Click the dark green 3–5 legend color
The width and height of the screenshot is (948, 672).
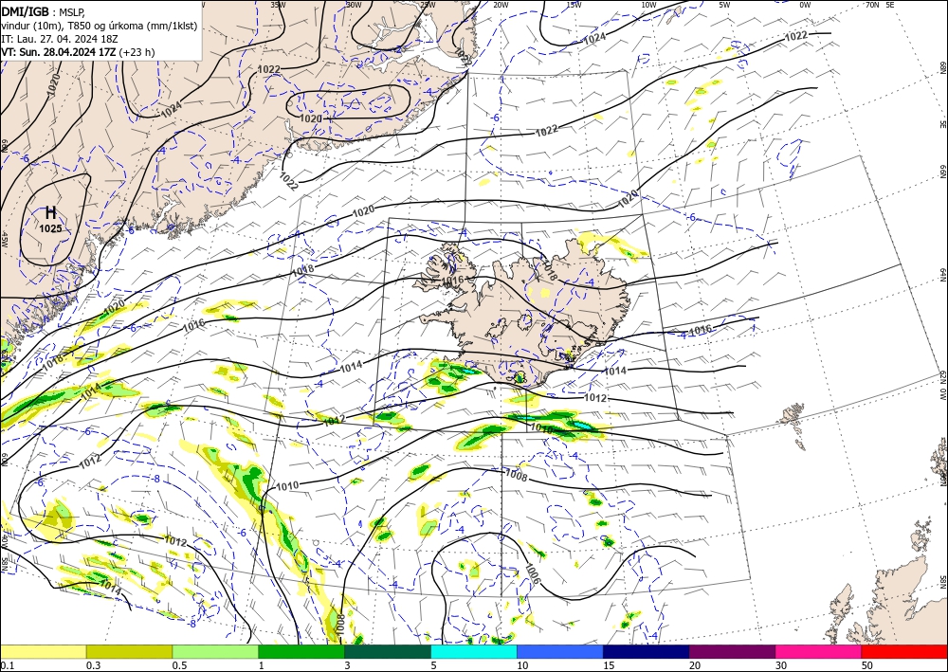(x=388, y=651)
